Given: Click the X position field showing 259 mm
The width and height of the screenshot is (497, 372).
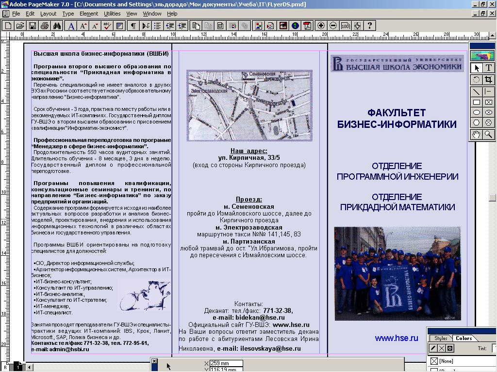Looking at the screenshot, I should pyautogui.click(x=226, y=363).
